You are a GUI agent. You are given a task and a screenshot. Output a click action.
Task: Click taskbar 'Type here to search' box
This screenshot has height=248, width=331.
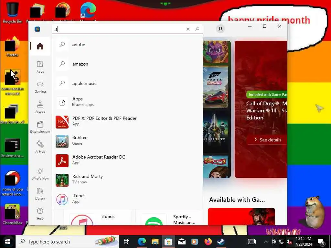pos(67,242)
